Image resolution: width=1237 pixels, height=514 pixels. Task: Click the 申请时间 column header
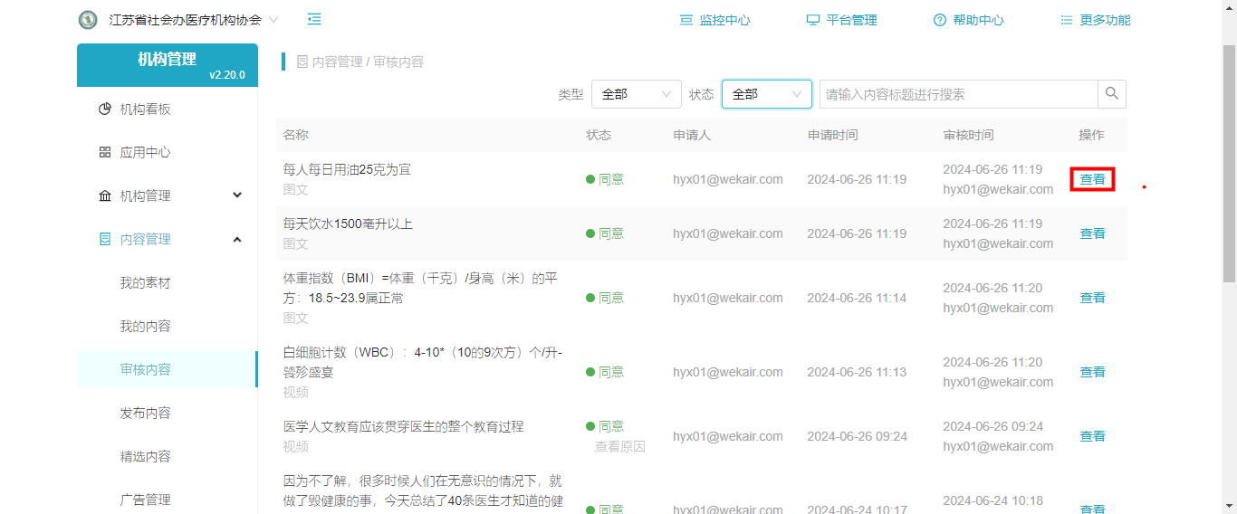click(833, 135)
